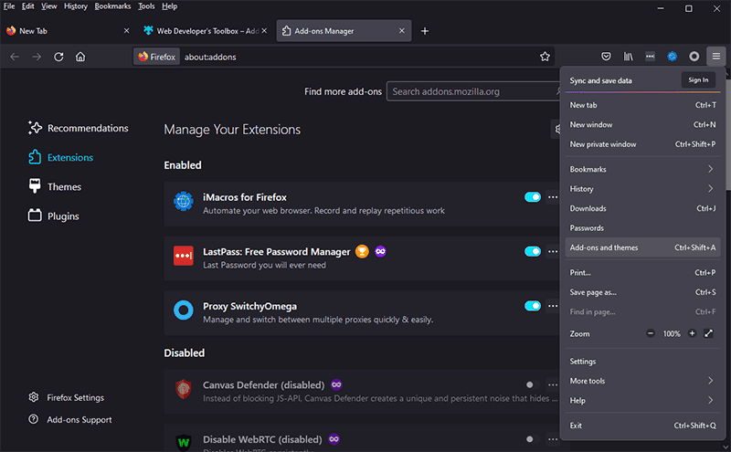Screen dimensions: 731x452
Task: Select the Extensions category in sidebar
Action: (x=60, y=157)
